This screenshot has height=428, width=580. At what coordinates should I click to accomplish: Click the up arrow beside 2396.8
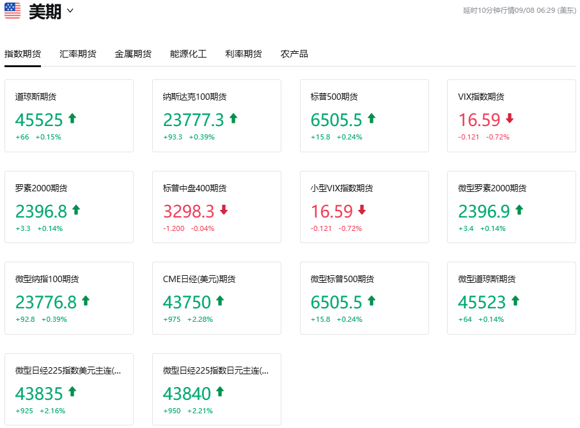coord(76,210)
